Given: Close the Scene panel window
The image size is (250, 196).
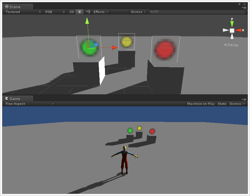Looking at the screenshot, I should pos(244,4).
